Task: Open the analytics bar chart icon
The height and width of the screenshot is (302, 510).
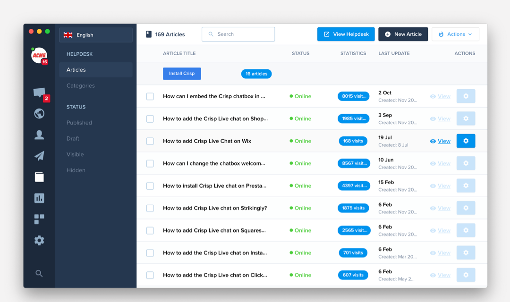Action: tap(39, 198)
